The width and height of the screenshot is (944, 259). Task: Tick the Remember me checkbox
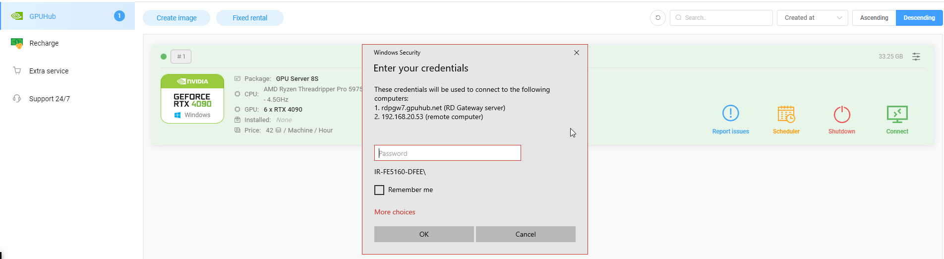coord(379,190)
